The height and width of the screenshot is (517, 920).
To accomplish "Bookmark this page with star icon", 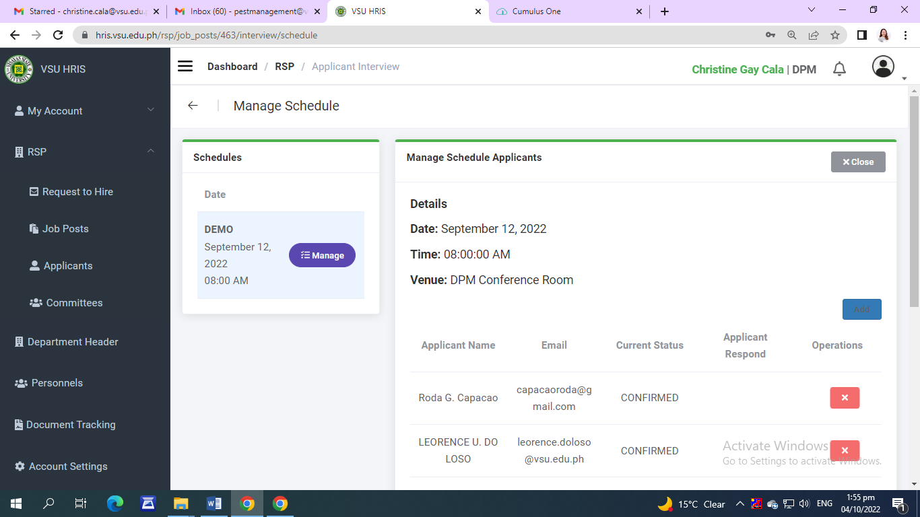I will (835, 35).
